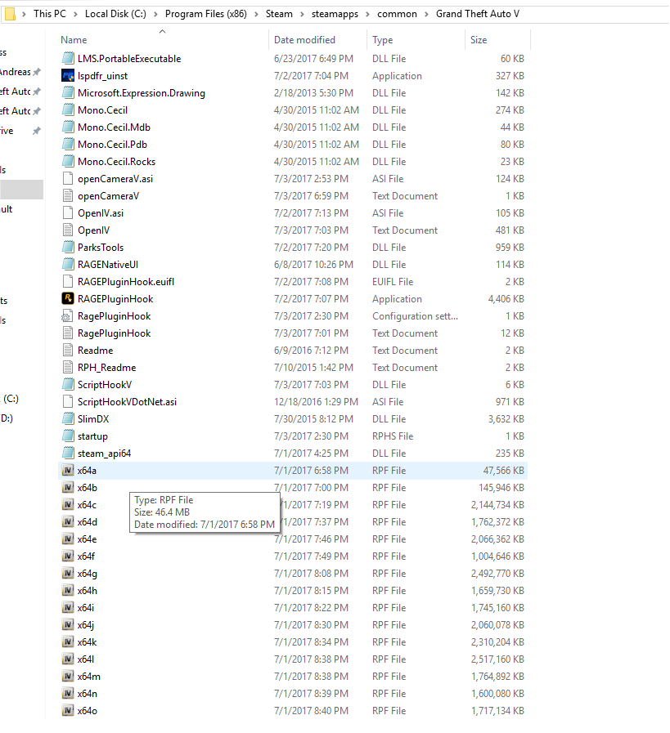Select the x64f file name
This screenshot has width=670, height=733.
(86, 556)
